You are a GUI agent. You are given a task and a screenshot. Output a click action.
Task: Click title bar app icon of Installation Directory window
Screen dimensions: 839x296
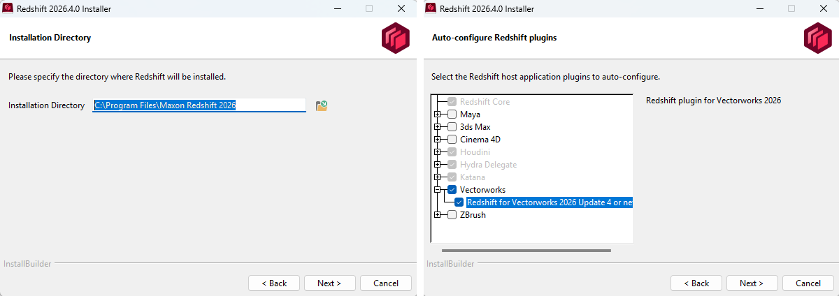8,9
